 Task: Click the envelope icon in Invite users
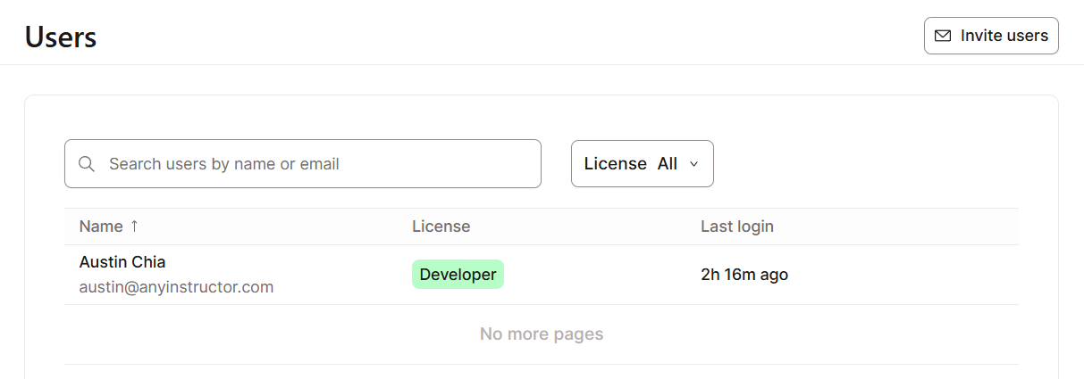point(942,36)
